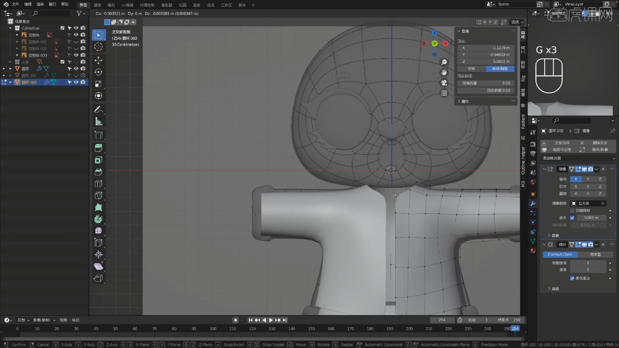The image size is (619, 348).
Task: Activate the Move tool
Action: [99, 60]
